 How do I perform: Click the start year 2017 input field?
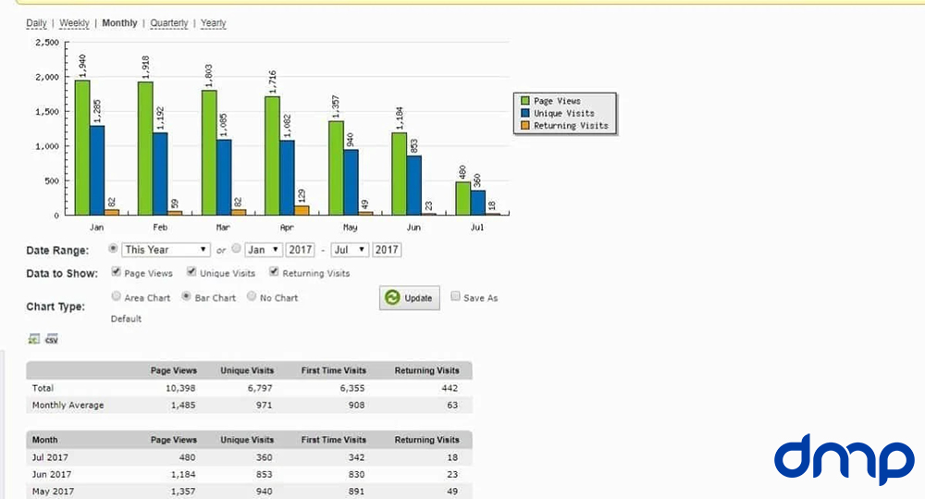(x=300, y=249)
